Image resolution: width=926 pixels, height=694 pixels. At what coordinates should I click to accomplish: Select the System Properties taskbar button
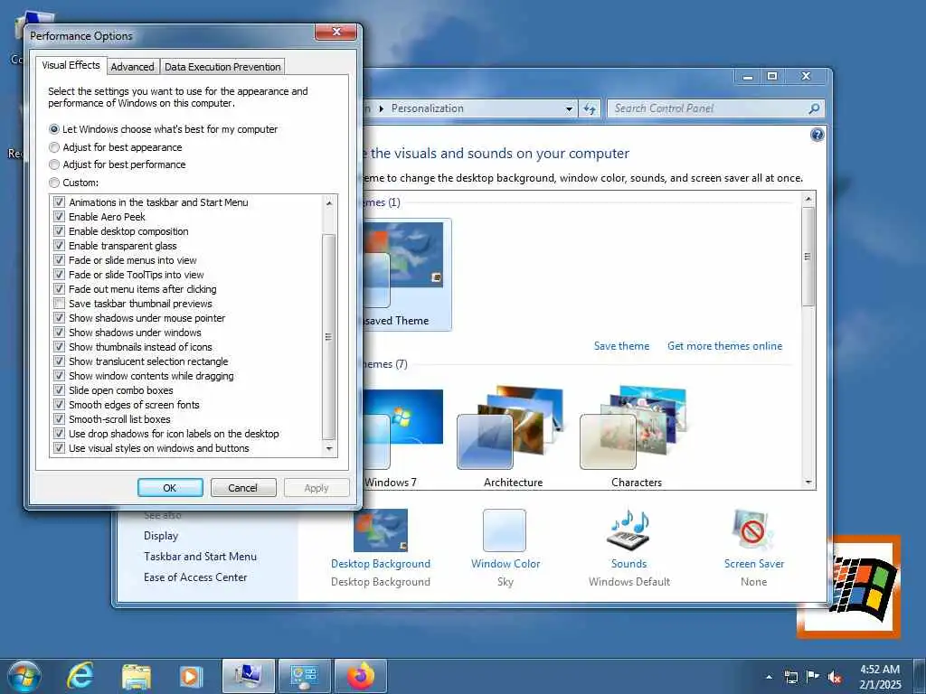coord(248,676)
